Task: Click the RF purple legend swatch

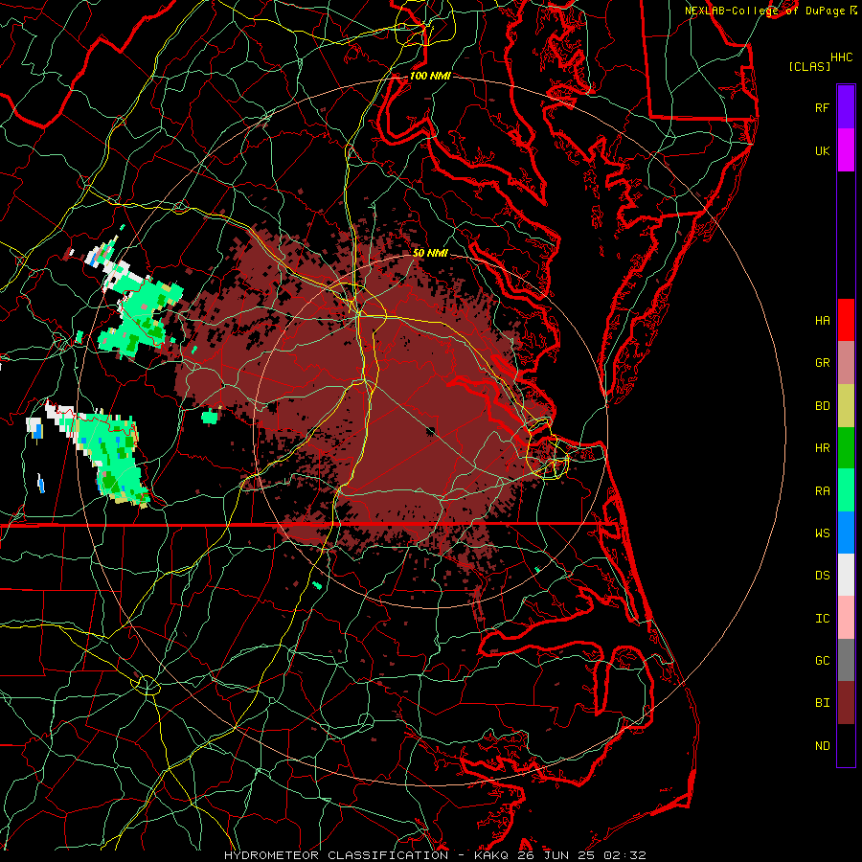Action: click(846, 107)
